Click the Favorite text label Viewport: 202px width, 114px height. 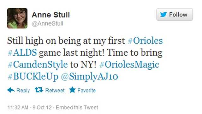pos(86,90)
